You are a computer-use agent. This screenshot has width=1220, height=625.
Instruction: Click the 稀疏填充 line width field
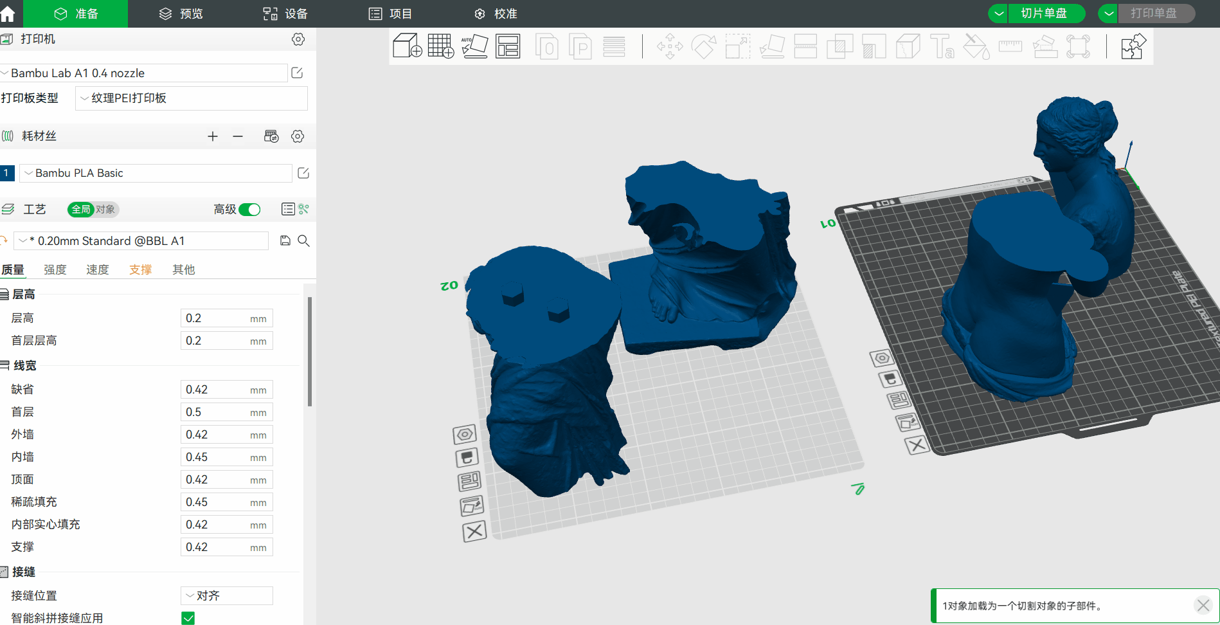click(x=227, y=502)
